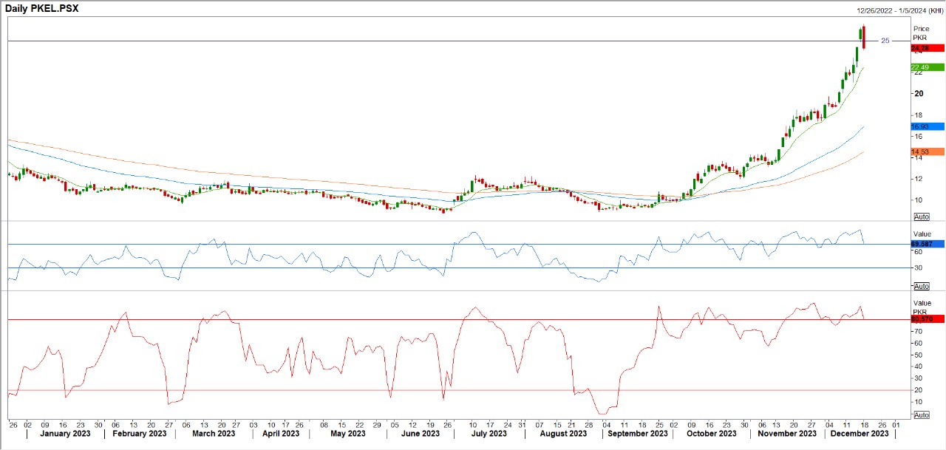Image resolution: width=946 pixels, height=450 pixels.
Task: Click the Daily PKEL.PSX chart title
Action: [x=42, y=9]
